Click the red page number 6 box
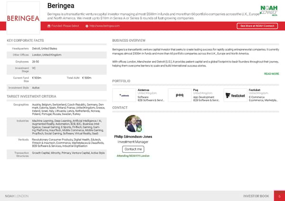This screenshot has height=201, width=285. point(280,196)
